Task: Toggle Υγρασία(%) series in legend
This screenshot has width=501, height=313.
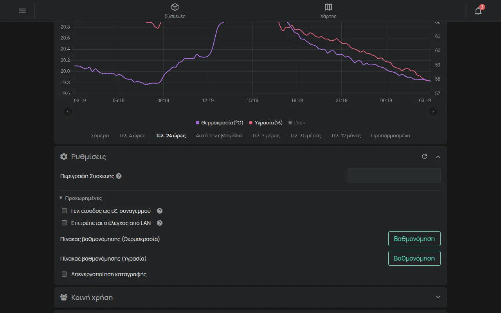Action: coord(266,123)
